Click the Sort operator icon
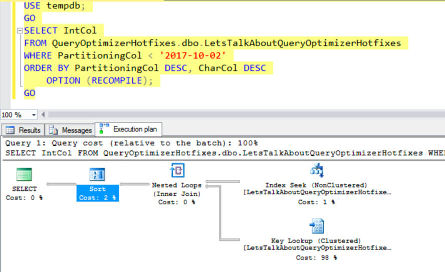445x272 pixels. click(x=97, y=174)
